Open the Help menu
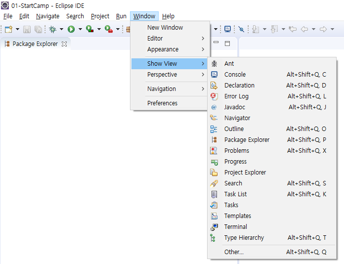Screen dimensions: 344x264 click(168, 16)
